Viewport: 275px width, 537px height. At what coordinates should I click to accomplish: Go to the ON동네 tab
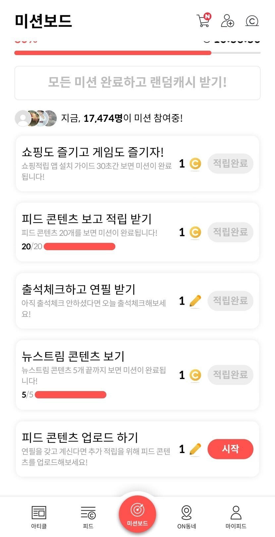pos(187,516)
